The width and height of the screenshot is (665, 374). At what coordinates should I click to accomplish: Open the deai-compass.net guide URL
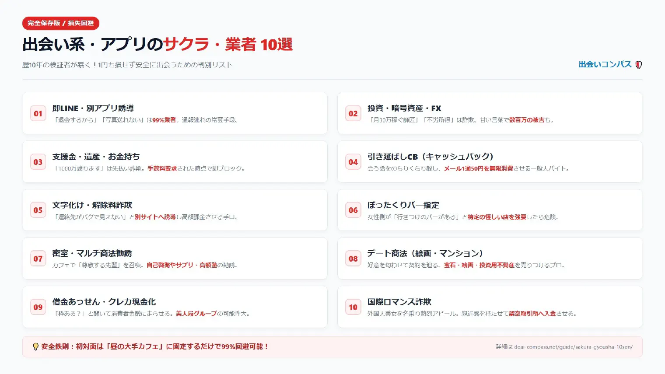573,347
